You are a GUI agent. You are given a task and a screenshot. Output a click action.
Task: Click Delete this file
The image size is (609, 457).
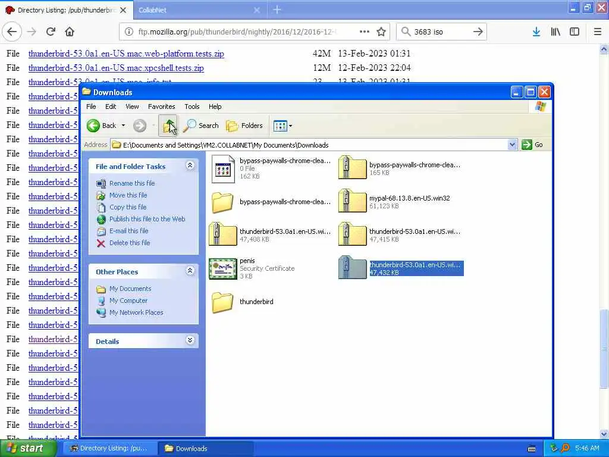coord(129,243)
